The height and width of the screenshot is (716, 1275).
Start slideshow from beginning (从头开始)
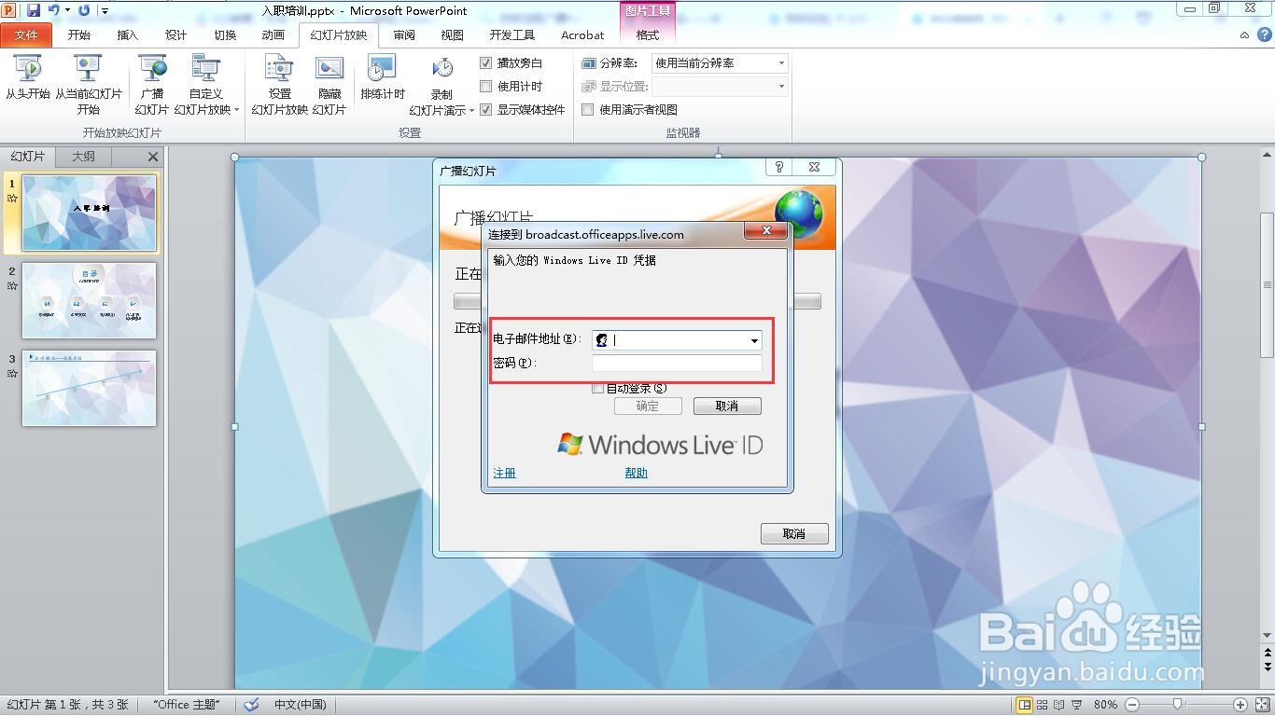[28, 78]
